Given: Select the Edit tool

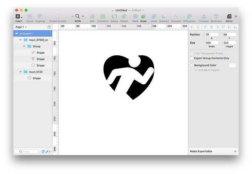Looking at the screenshot, I should point(92,16).
